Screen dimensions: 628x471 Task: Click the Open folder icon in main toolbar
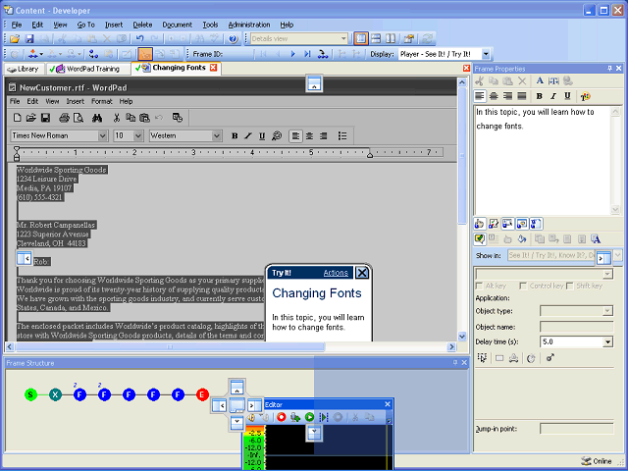point(15,39)
